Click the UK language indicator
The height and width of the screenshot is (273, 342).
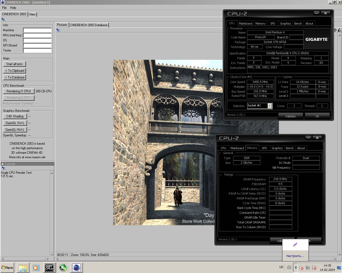pos(281,267)
